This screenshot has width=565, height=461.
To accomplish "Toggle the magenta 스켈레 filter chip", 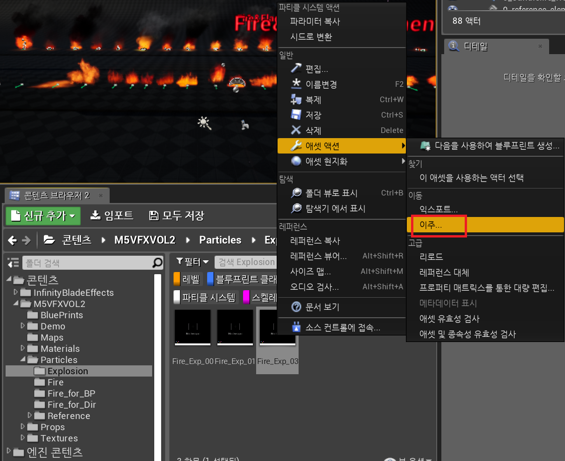I will click(x=260, y=297).
